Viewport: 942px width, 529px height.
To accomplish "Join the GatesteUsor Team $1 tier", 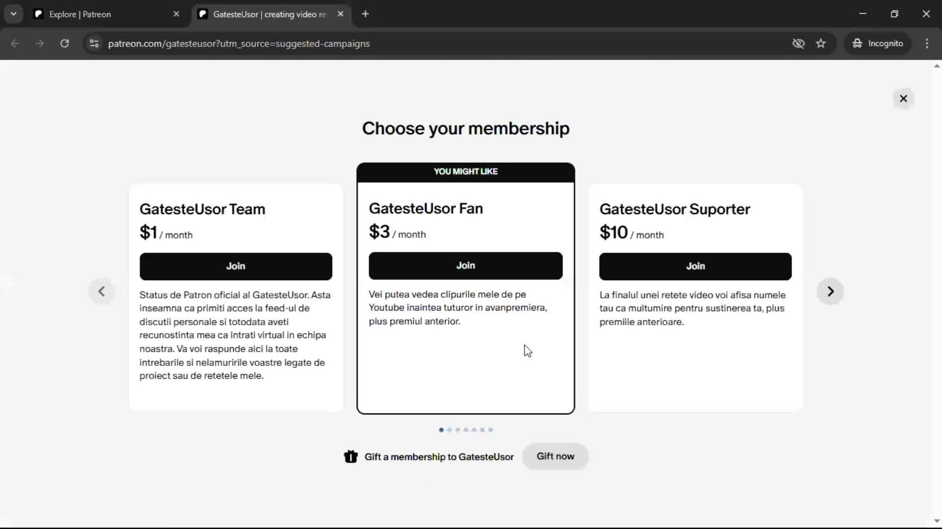I will [x=235, y=266].
